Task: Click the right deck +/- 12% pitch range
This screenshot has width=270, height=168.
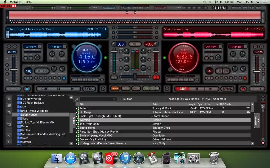Action: (259, 52)
